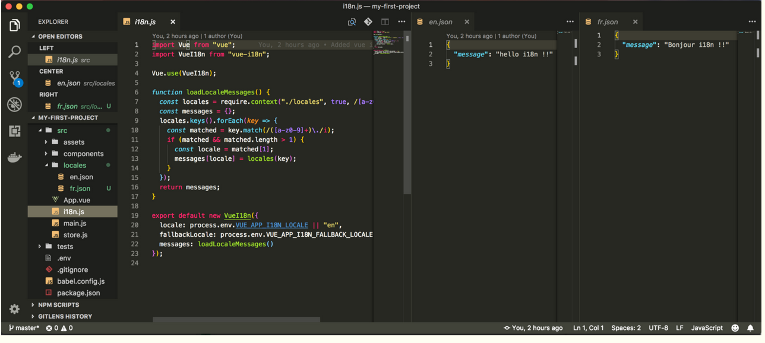Expand the tests folder

coord(40,246)
